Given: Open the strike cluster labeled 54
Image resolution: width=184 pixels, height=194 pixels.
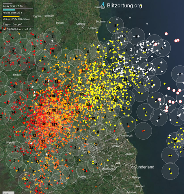Looking at the screenshot, I should pos(50,136).
